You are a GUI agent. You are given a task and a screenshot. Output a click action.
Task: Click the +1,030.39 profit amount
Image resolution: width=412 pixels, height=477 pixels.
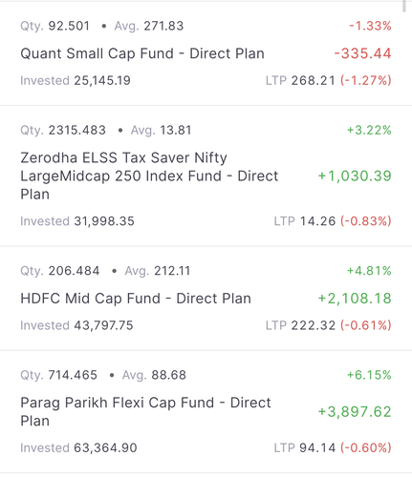point(355,176)
